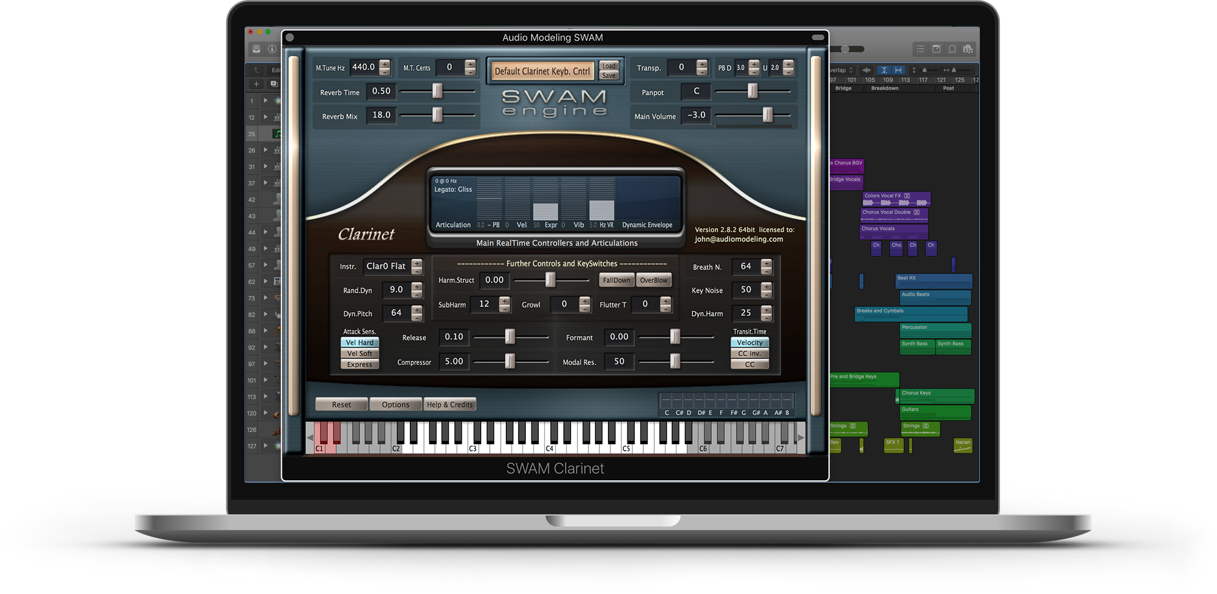Image resolution: width=1217 pixels, height=594 pixels.
Task: Step Instr. to next option with plus
Action: (417, 263)
